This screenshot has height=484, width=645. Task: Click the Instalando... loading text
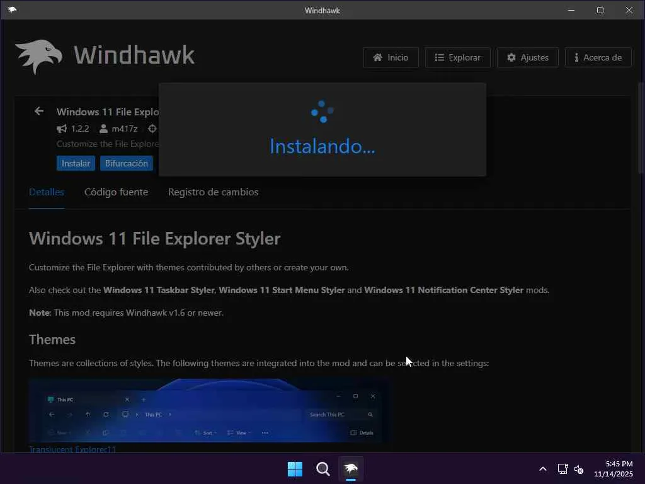click(322, 146)
